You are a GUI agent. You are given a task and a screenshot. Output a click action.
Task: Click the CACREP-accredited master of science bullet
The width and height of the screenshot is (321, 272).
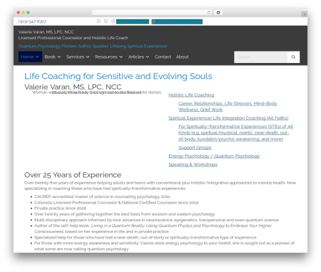102,197
